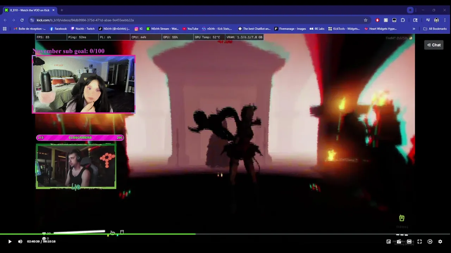Seek along the green video progress bar
This screenshot has height=253, width=451.
click(225, 234)
